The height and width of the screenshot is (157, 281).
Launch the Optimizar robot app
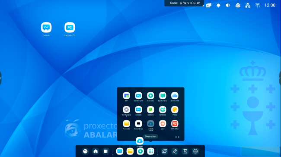pos(163,110)
